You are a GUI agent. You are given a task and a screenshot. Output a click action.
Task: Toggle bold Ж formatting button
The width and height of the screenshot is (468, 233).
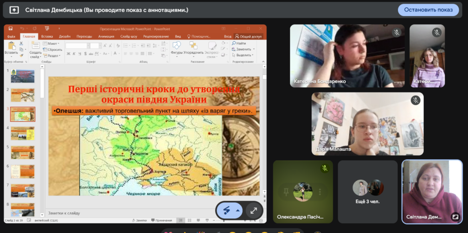click(x=68, y=53)
